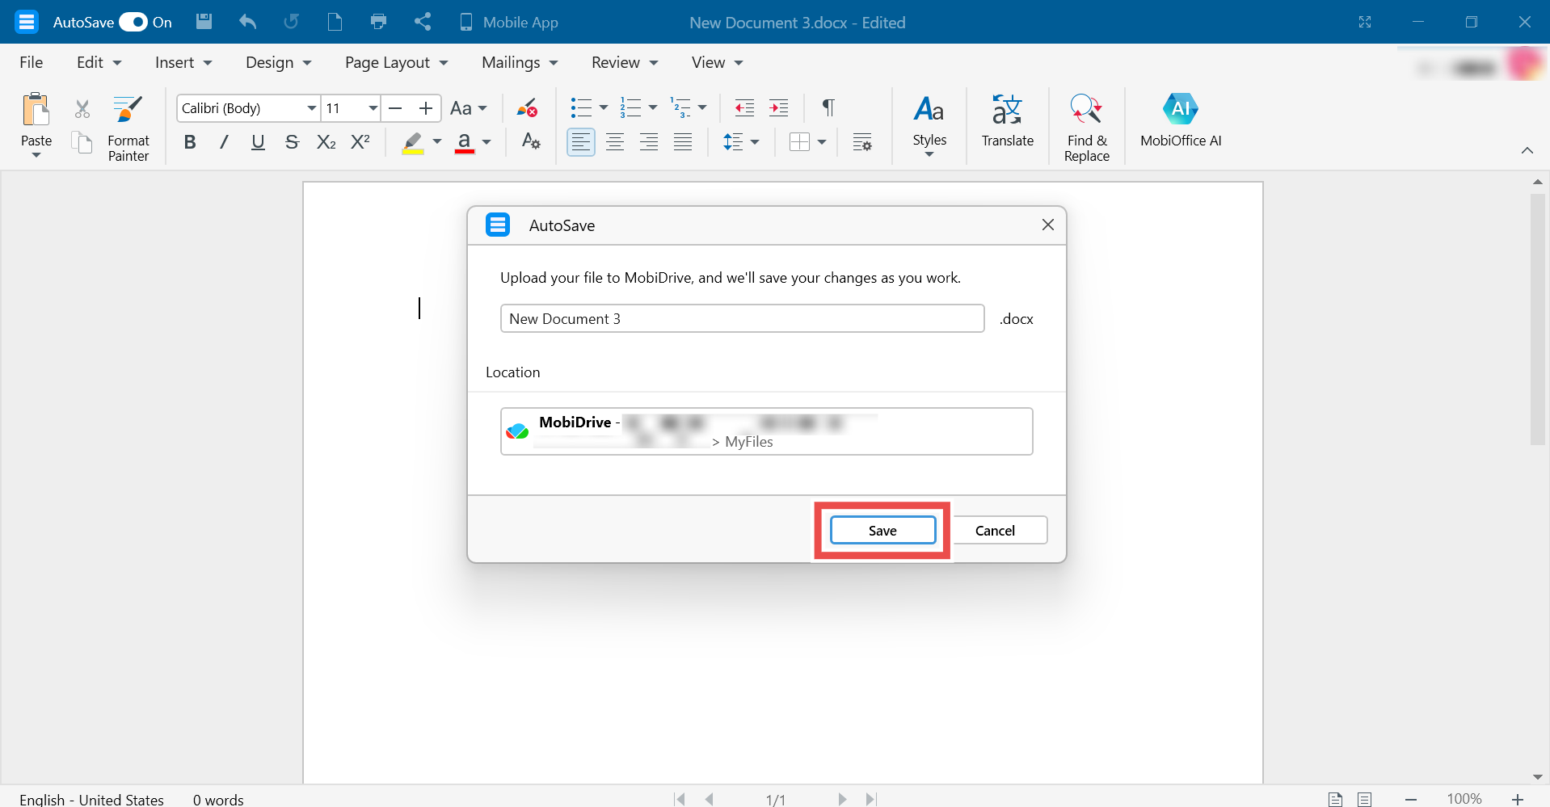Center the text
The height and width of the screenshot is (807, 1550).
click(615, 142)
